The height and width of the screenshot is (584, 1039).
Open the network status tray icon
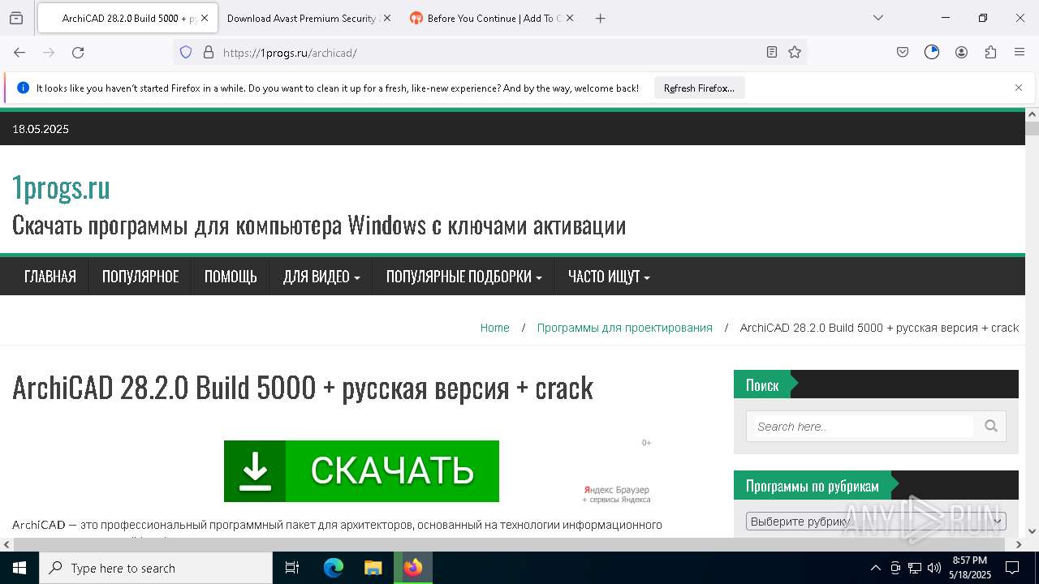tap(915, 568)
